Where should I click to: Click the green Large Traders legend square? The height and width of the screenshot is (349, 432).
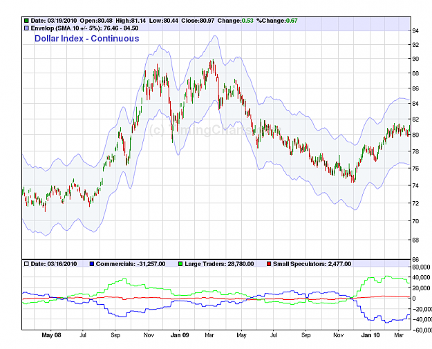coord(180,264)
